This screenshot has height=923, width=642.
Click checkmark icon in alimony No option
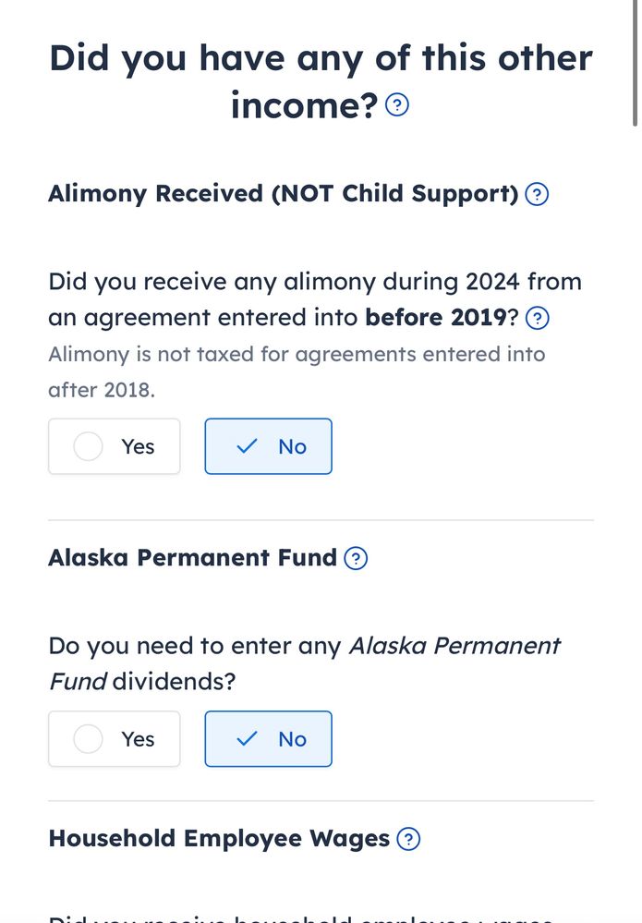(246, 446)
